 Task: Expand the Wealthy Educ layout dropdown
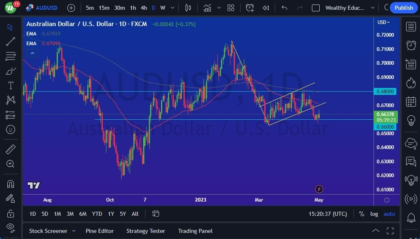point(372,8)
